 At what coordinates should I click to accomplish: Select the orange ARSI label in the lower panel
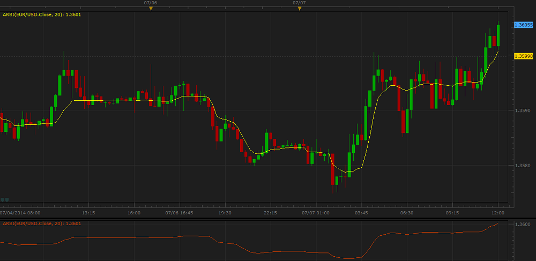tap(42, 223)
